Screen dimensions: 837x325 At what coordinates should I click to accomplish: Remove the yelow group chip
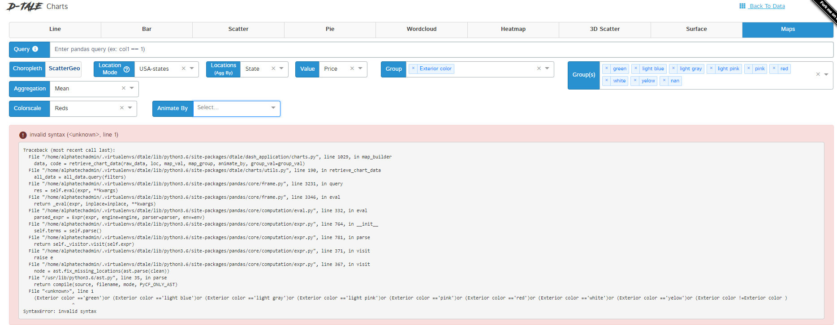tap(635, 81)
